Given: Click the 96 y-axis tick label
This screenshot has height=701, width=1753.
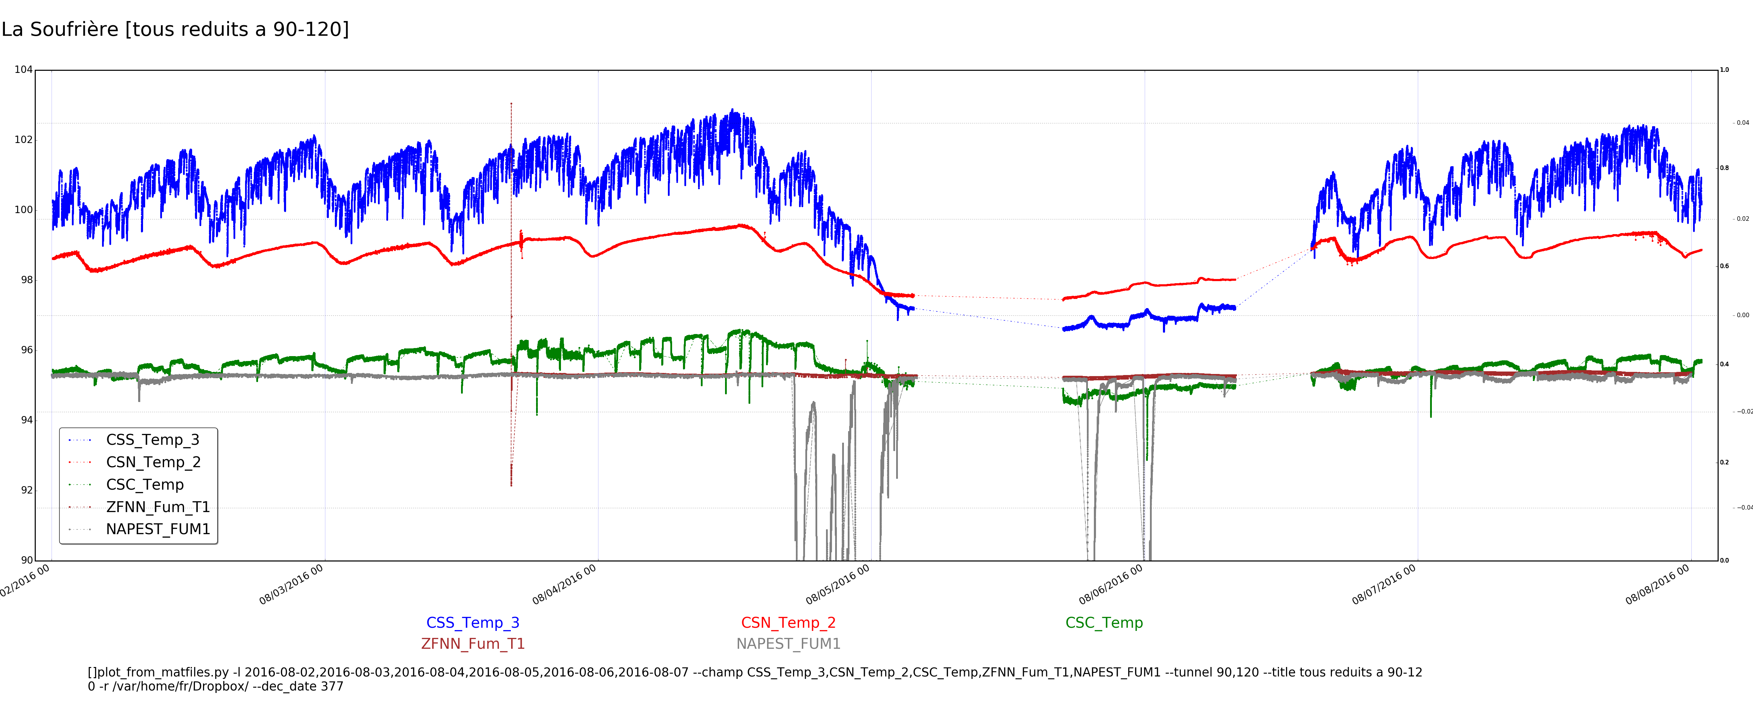Looking at the screenshot, I should (x=27, y=350).
